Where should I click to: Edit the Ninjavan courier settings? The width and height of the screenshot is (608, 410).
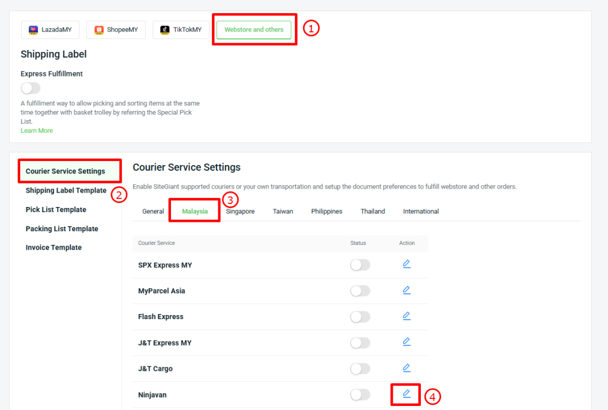406,394
